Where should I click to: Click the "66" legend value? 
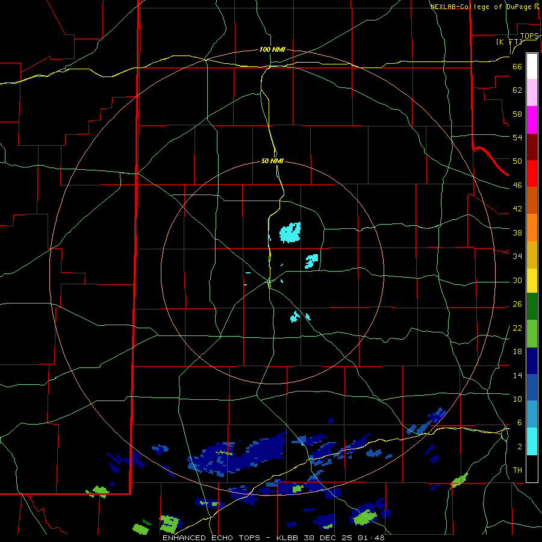pyautogui.click(x=517, y=66)
